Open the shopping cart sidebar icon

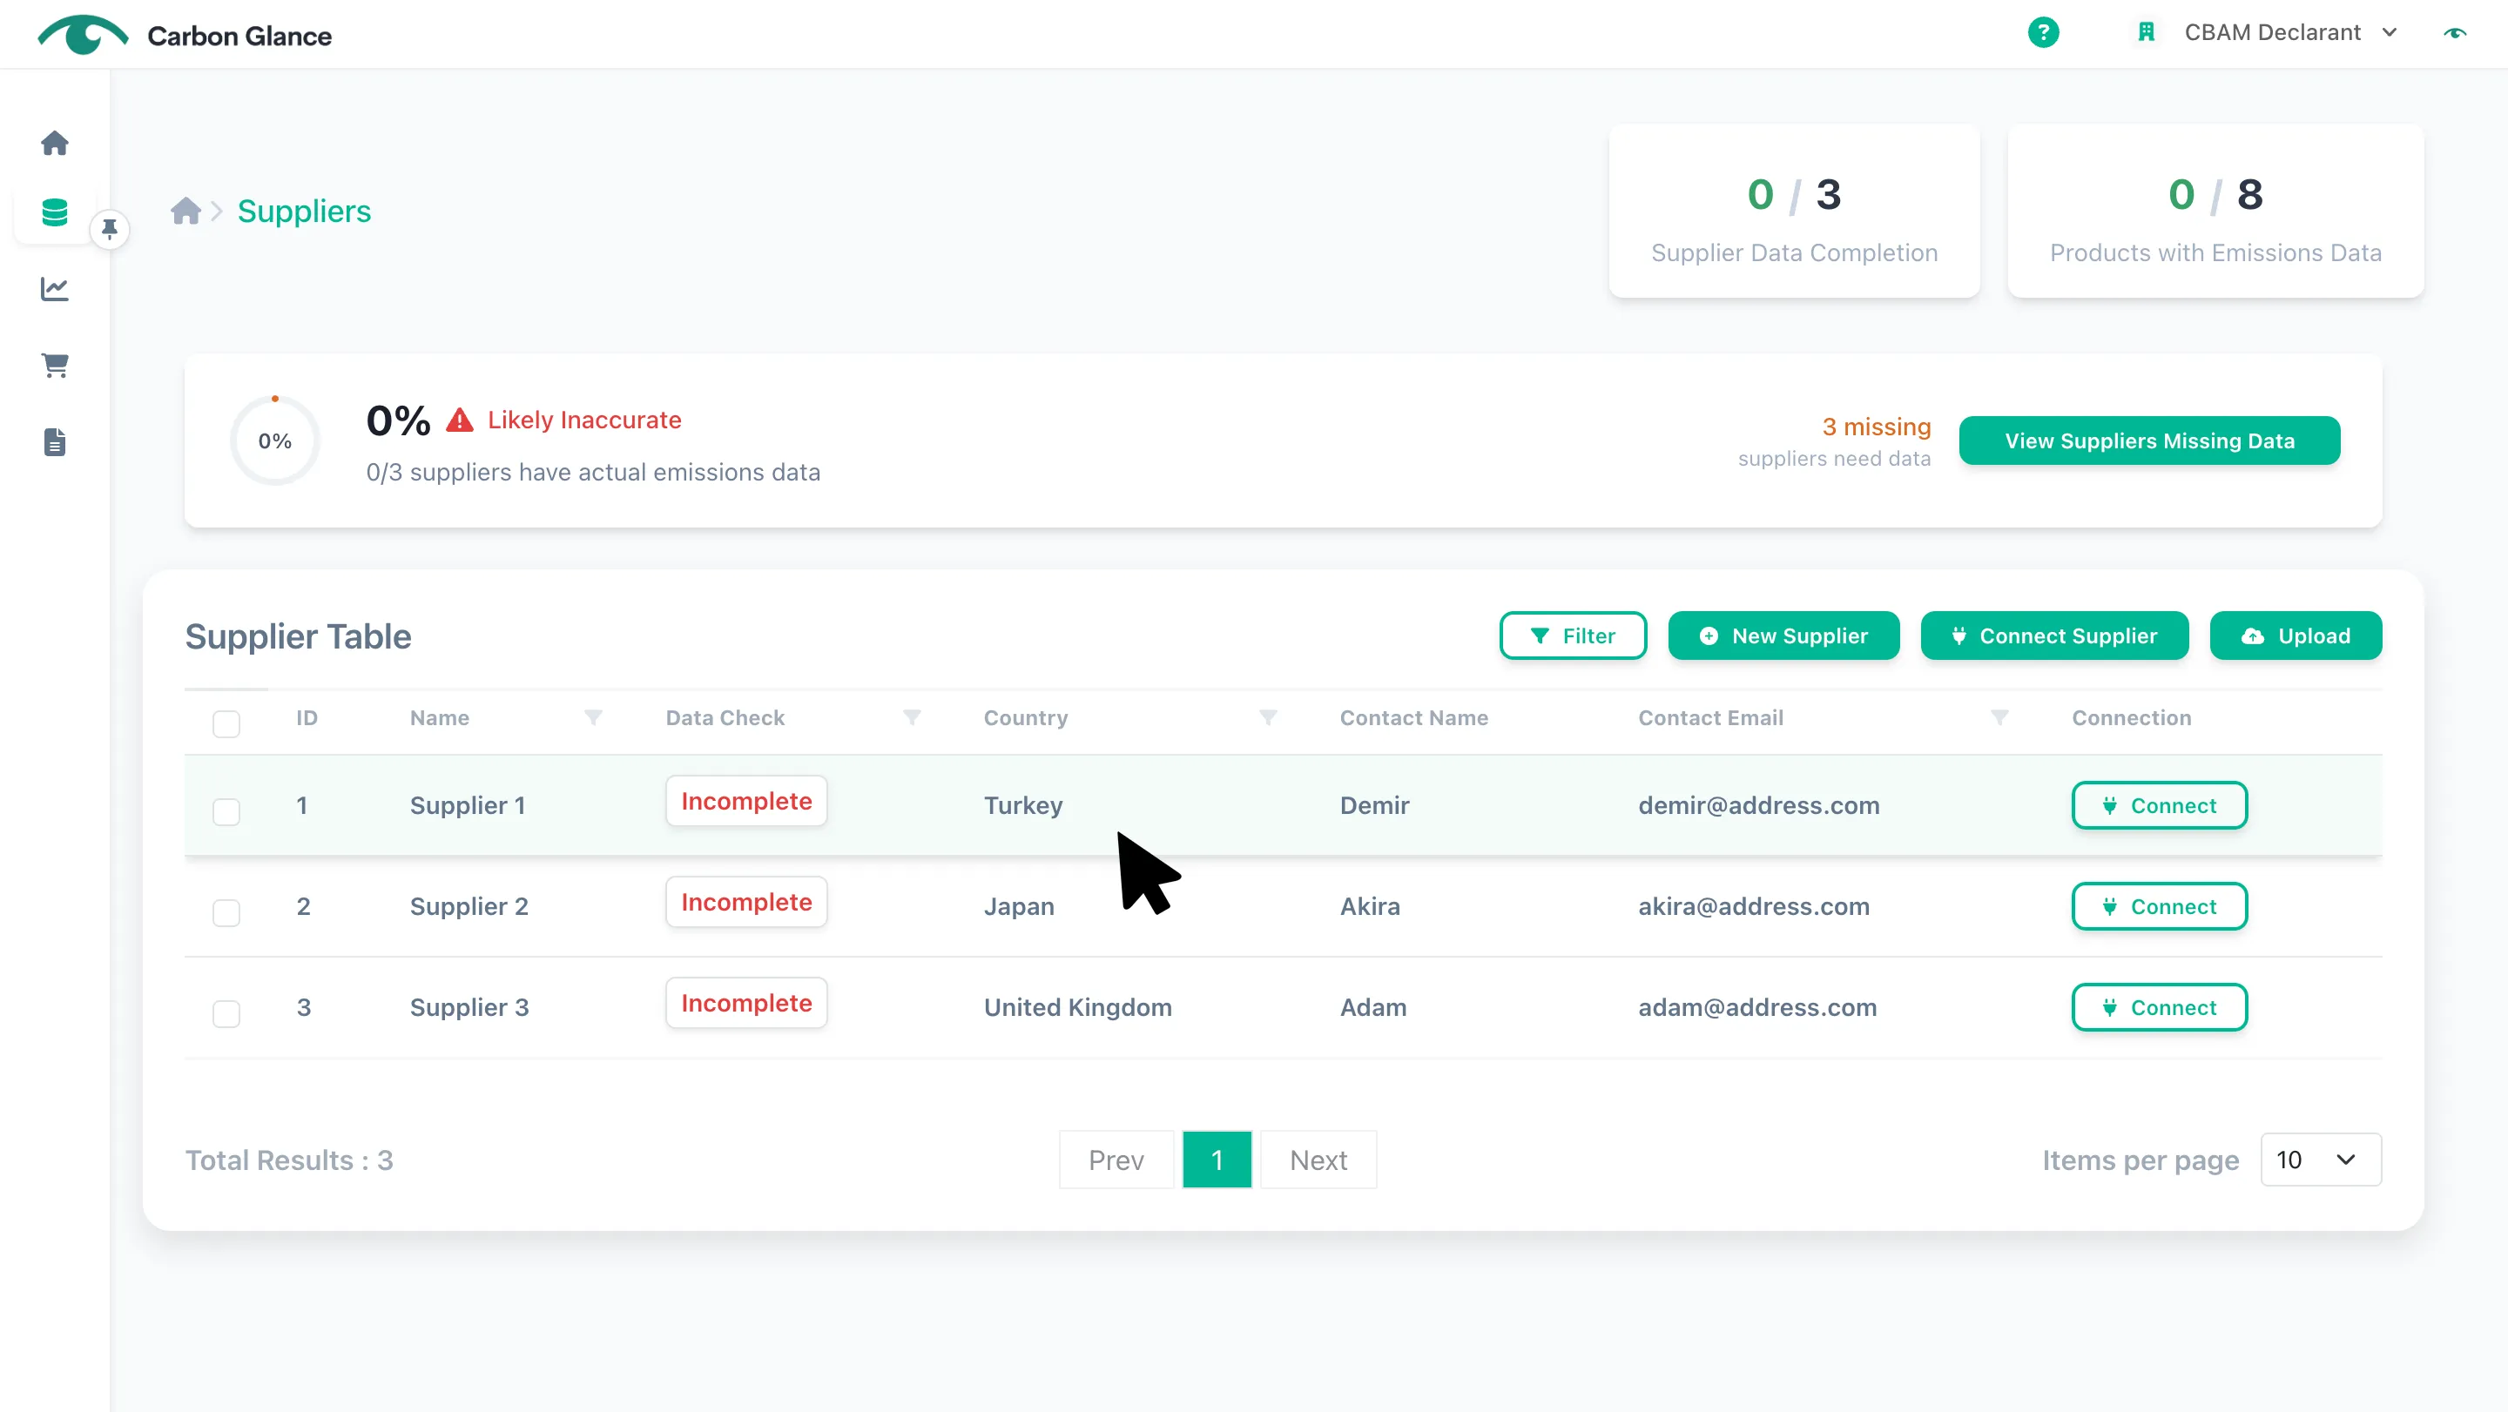tap(55, 365)
